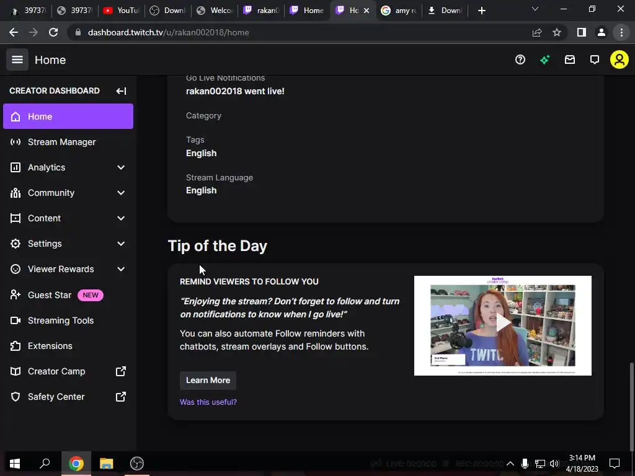Image resolution: width=635 pixels, height=476 pixels.
Task: Click the Creator Camp book icon
Action: point(16,371)
